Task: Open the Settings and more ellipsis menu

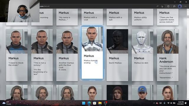Action: coord(185,6)
